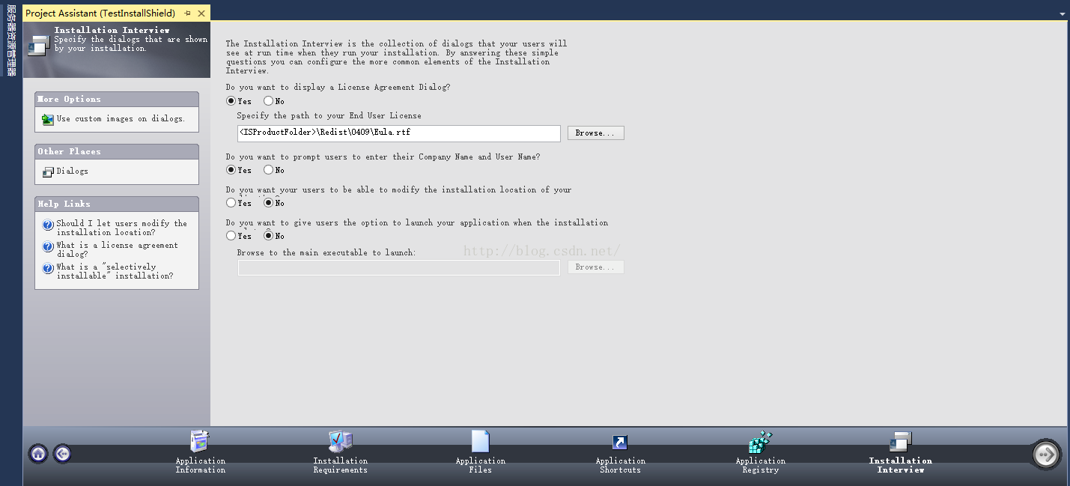Screen dimensions: 1070x486
Task: Open the tab list dropdown arrow at top right
Action: pyautogui.click(x=1062, y=14)
